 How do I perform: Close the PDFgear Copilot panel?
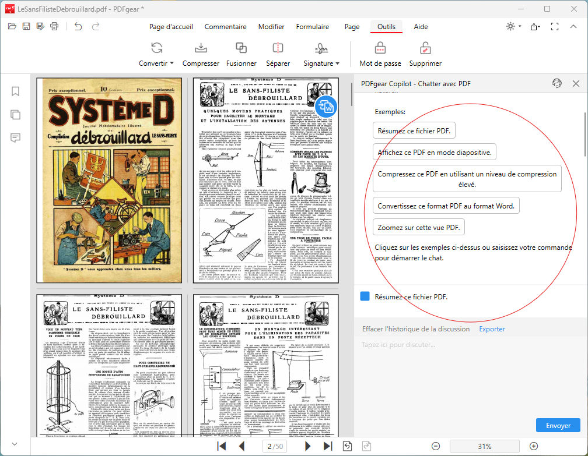coord(576,83)
